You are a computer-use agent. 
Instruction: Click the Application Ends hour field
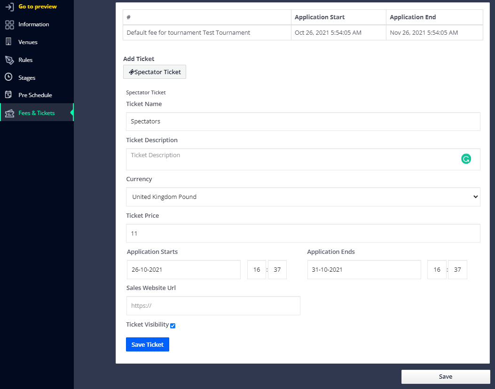(x=437, y=270)
